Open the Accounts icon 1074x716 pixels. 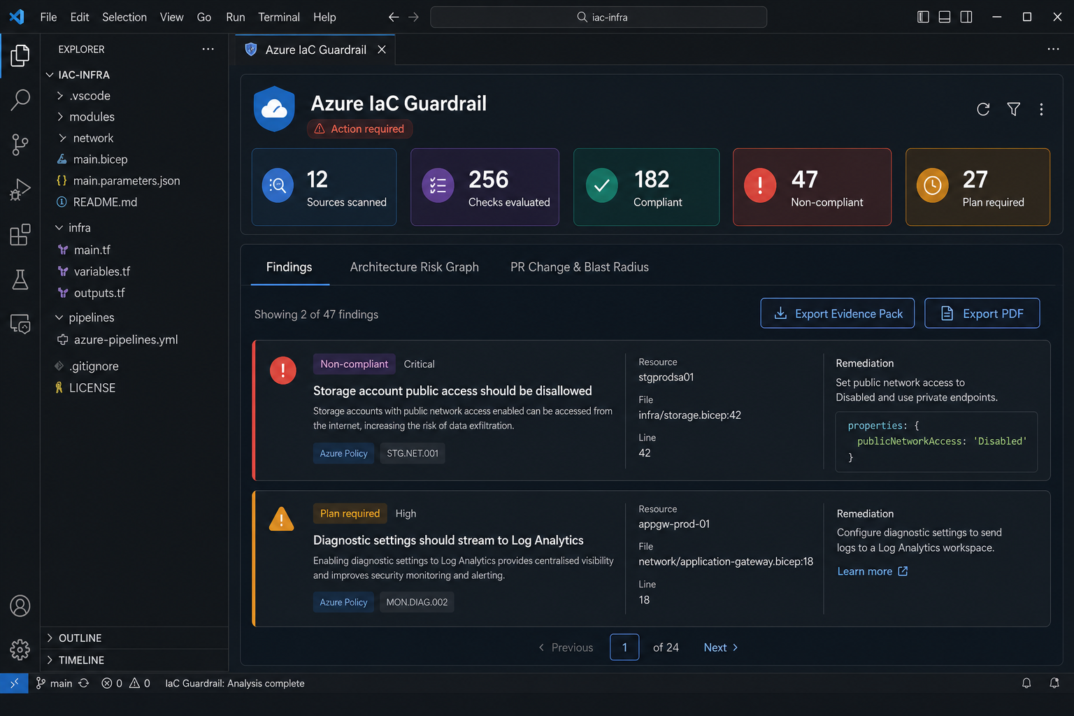point(20,606)
